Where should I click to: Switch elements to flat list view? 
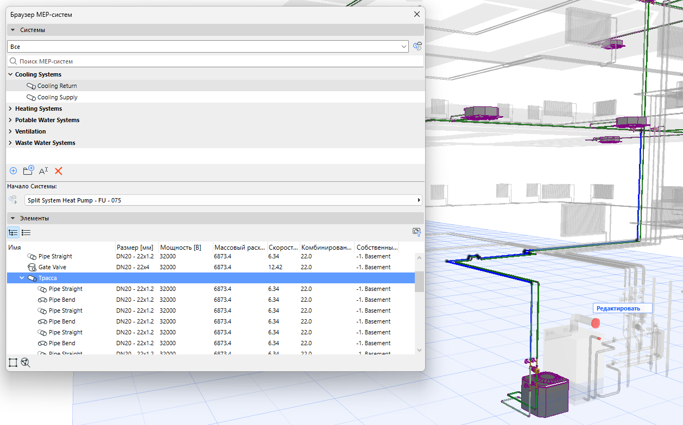coord(26,232)
